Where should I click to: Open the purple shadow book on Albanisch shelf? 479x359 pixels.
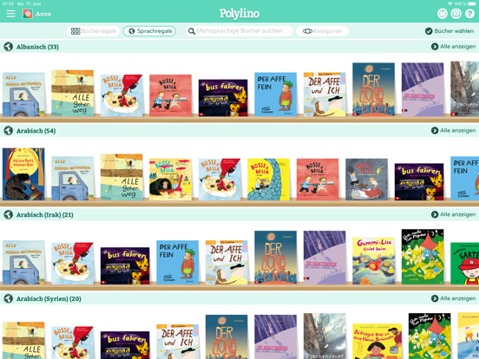[423, 89]
